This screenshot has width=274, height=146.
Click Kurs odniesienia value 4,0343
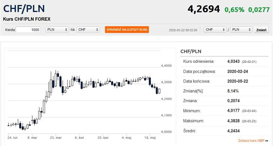pos(233,62)
